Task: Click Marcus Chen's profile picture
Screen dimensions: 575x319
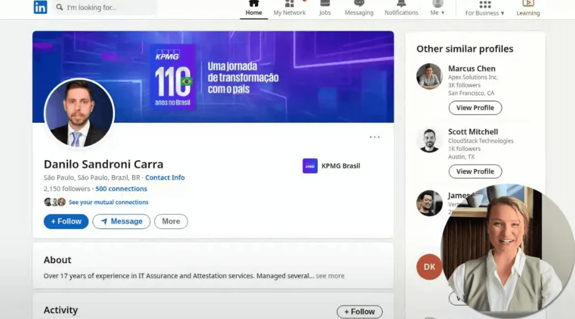Action: 429,76
